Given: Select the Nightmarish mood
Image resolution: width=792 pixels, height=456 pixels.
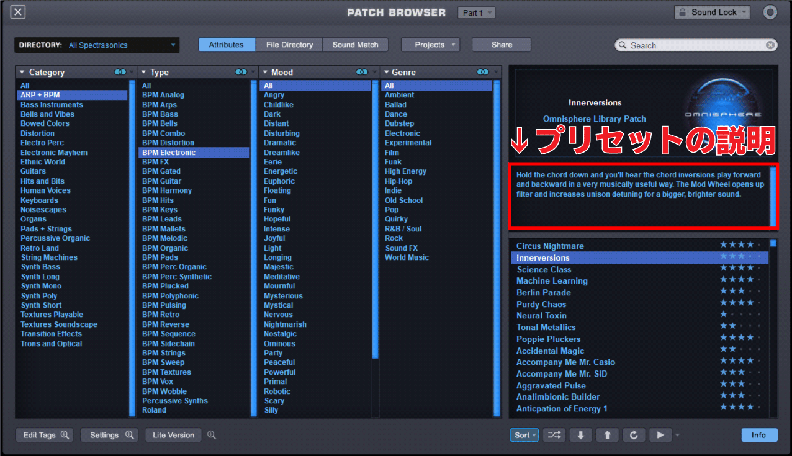Looking at the screenshot, I should coord(285,324).
